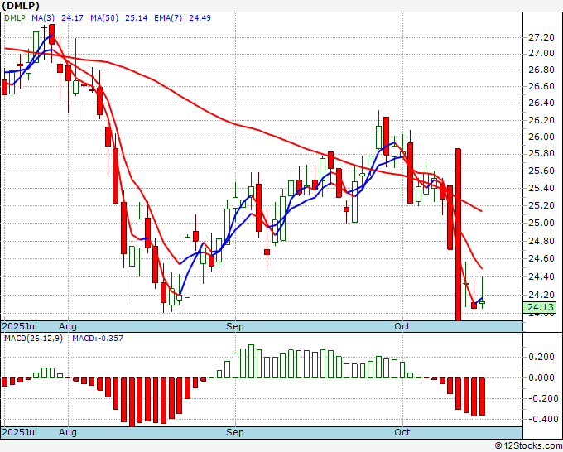Screen dimensions: 563x452
Task: Click the 24.60 price axis label
Action: (541, 258)
